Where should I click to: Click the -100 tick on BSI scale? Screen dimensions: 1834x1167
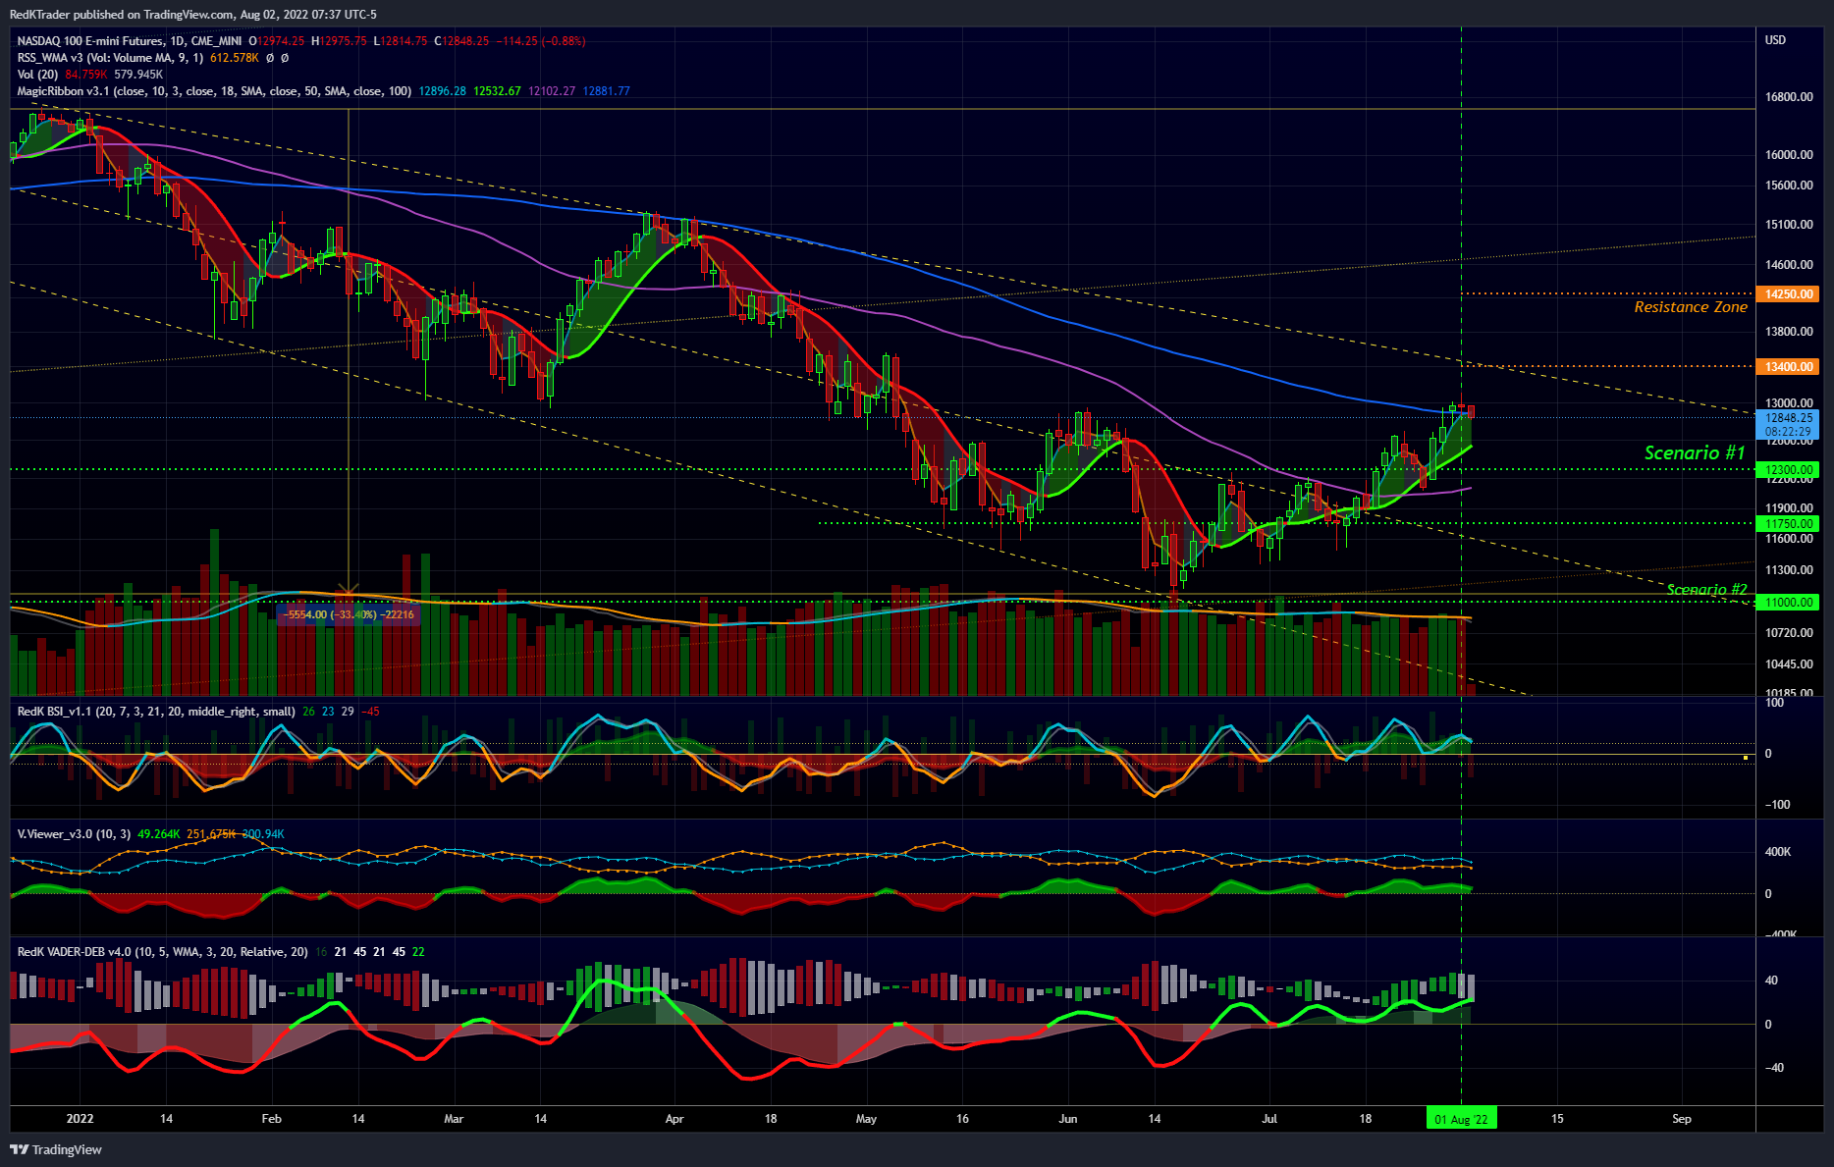[1777, 805]
